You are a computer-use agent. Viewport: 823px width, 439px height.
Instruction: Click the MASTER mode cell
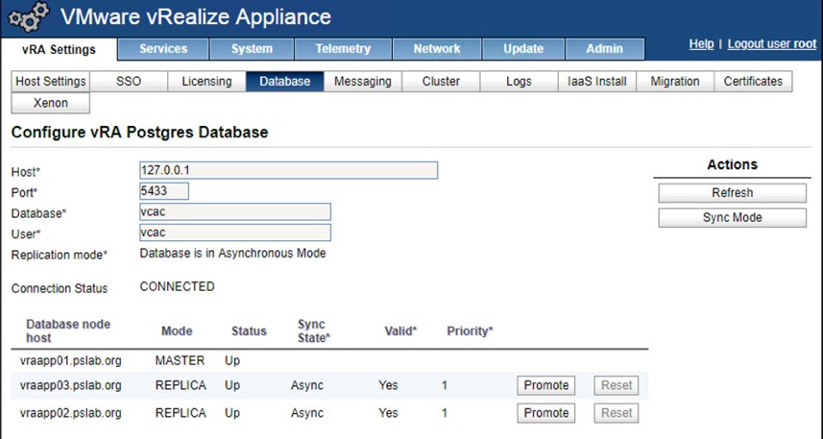coord(180,361)
